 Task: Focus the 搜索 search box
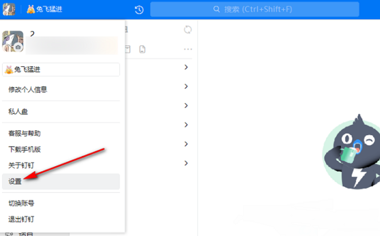click(x=255, y=10)
